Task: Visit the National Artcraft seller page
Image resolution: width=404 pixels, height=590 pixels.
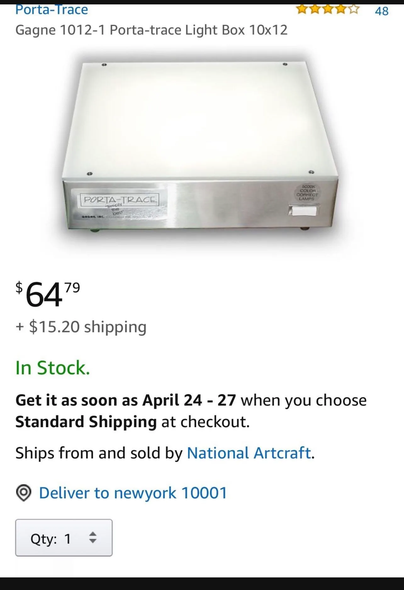Action: tap(248, 454)
